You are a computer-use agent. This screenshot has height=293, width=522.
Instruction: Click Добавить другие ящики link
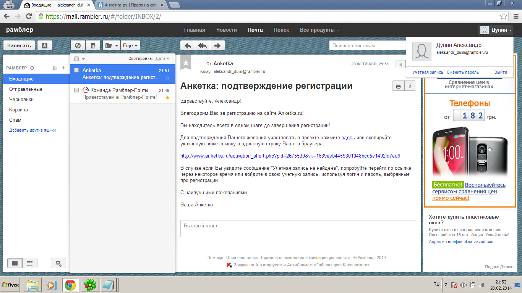coord(32,130)
